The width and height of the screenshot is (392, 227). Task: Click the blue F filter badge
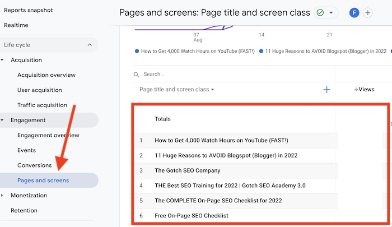pos(354,12)
